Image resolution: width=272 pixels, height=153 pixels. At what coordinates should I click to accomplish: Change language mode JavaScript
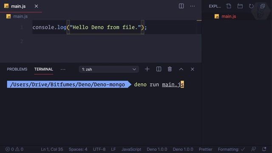coord(131,149)
